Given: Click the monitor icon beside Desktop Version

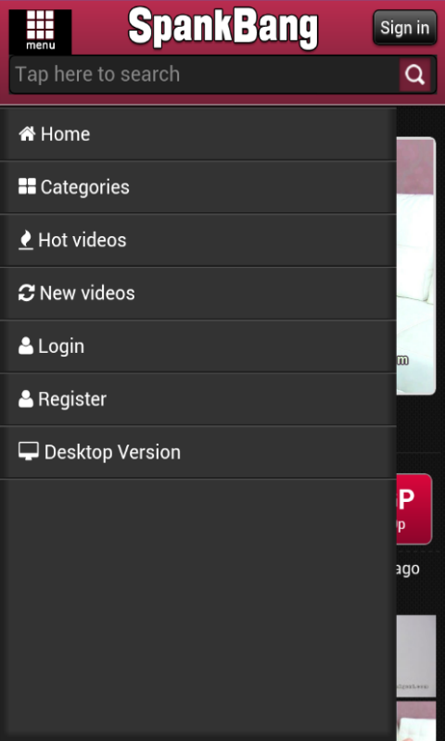Looking at the screenshot, I should pyautogui.click(x=29, y=452).
